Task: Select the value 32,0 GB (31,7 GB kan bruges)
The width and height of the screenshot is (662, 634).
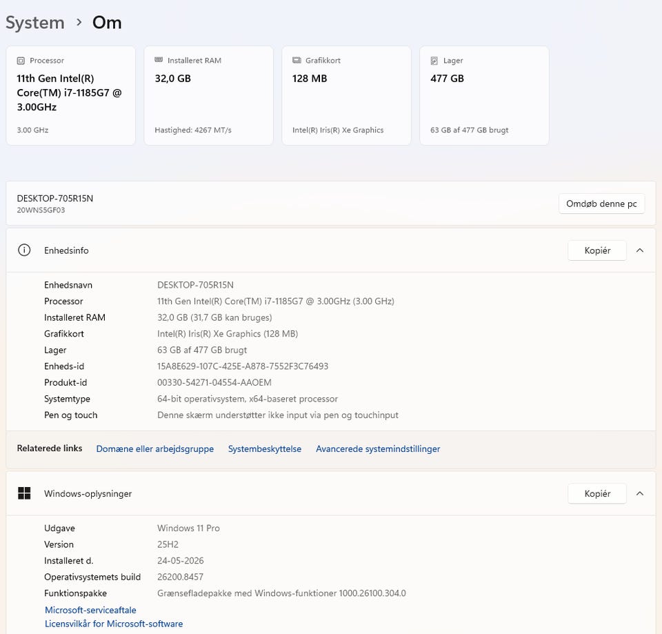Action: click(214, 317)
